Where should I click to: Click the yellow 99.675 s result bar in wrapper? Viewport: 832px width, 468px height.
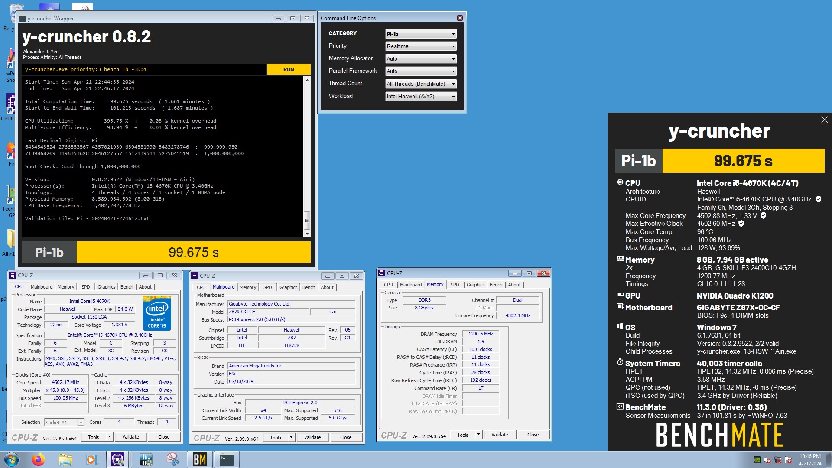click(x=194, y=252)
